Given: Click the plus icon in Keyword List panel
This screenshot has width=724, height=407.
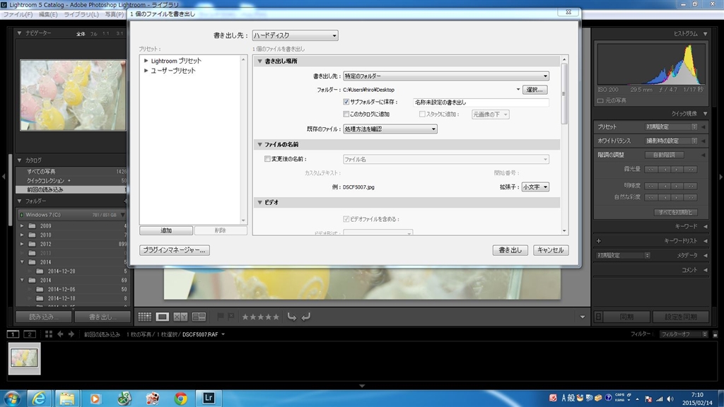Looking at the screenshot, I should coord(599,241).
